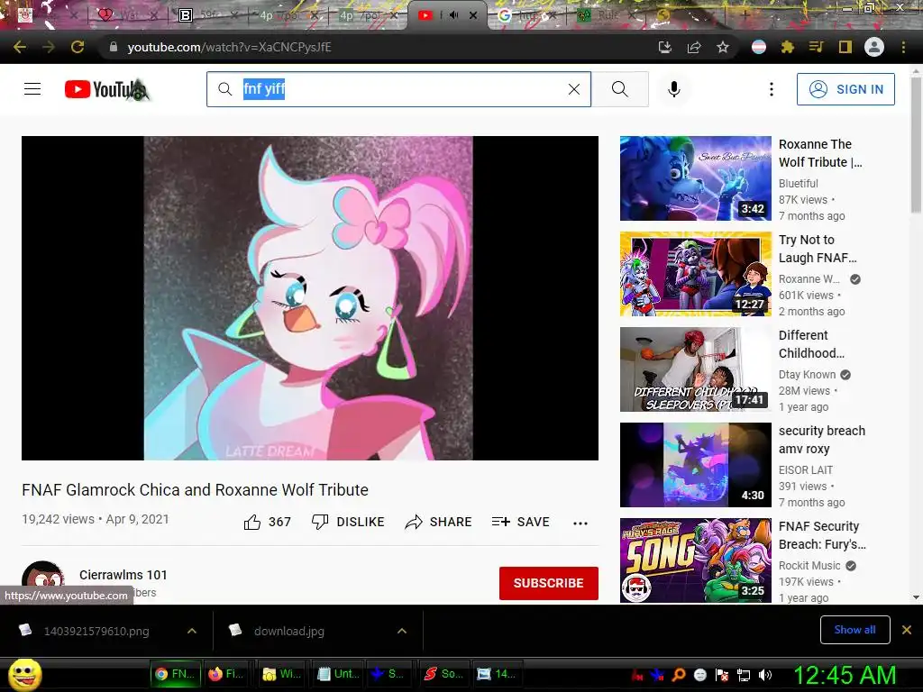Viewport: 923px width, 692px height.
Task: Open security breach amv roxy thumbnail
Action: click(x=695, y=465)
